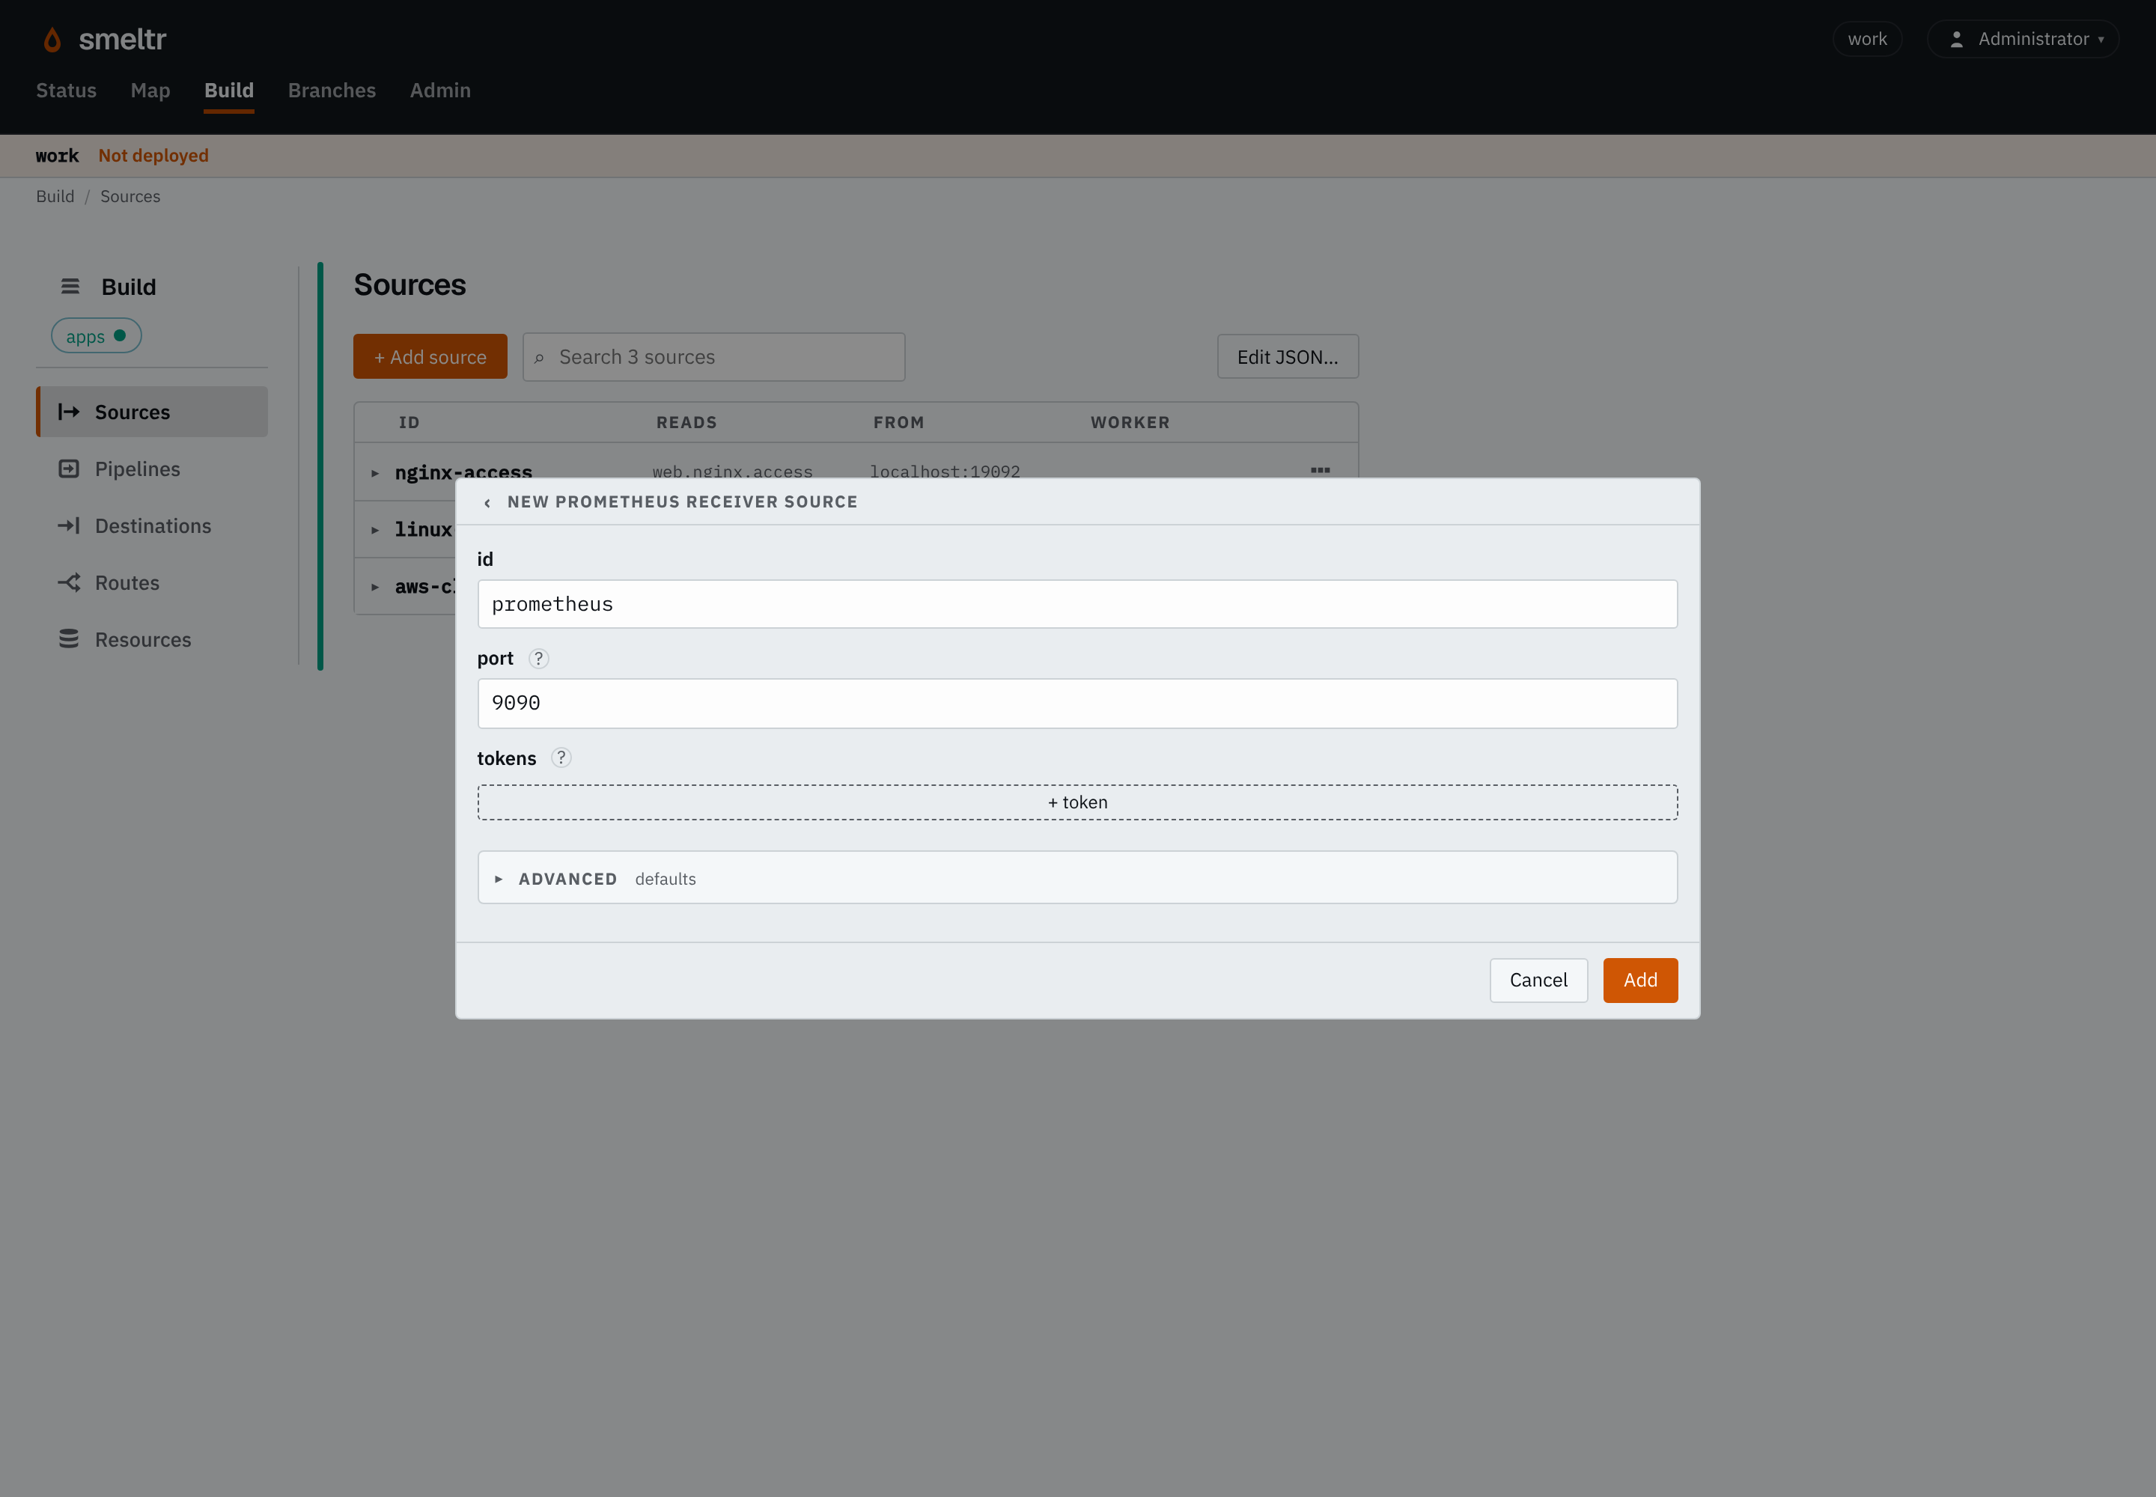Focus the port input field

[x=1077, y=704]
